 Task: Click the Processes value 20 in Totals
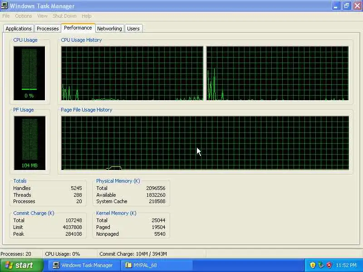79,201
